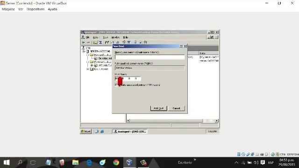Open the Windows 10 Start menu

pyautogui.click(x=7, y=162)
